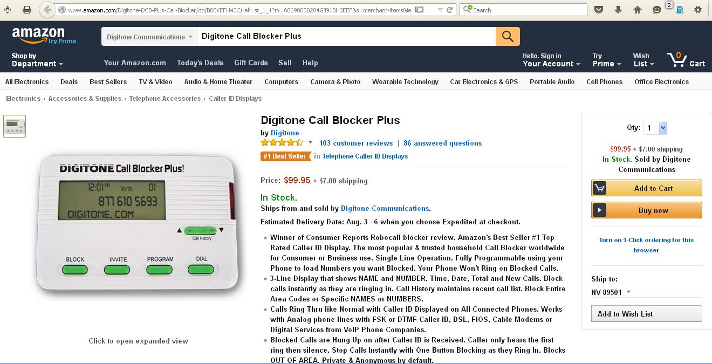Select the product thumbnail image
Viewport: 712px width, 364px height.
coord(15,126)
